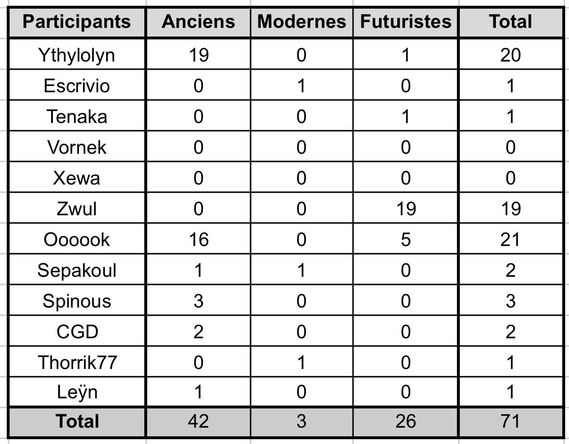Image resolution: width=569 pixels, height=444 pixels.
Task: Select the Tenaka row label
Action: tap(77, 117)
